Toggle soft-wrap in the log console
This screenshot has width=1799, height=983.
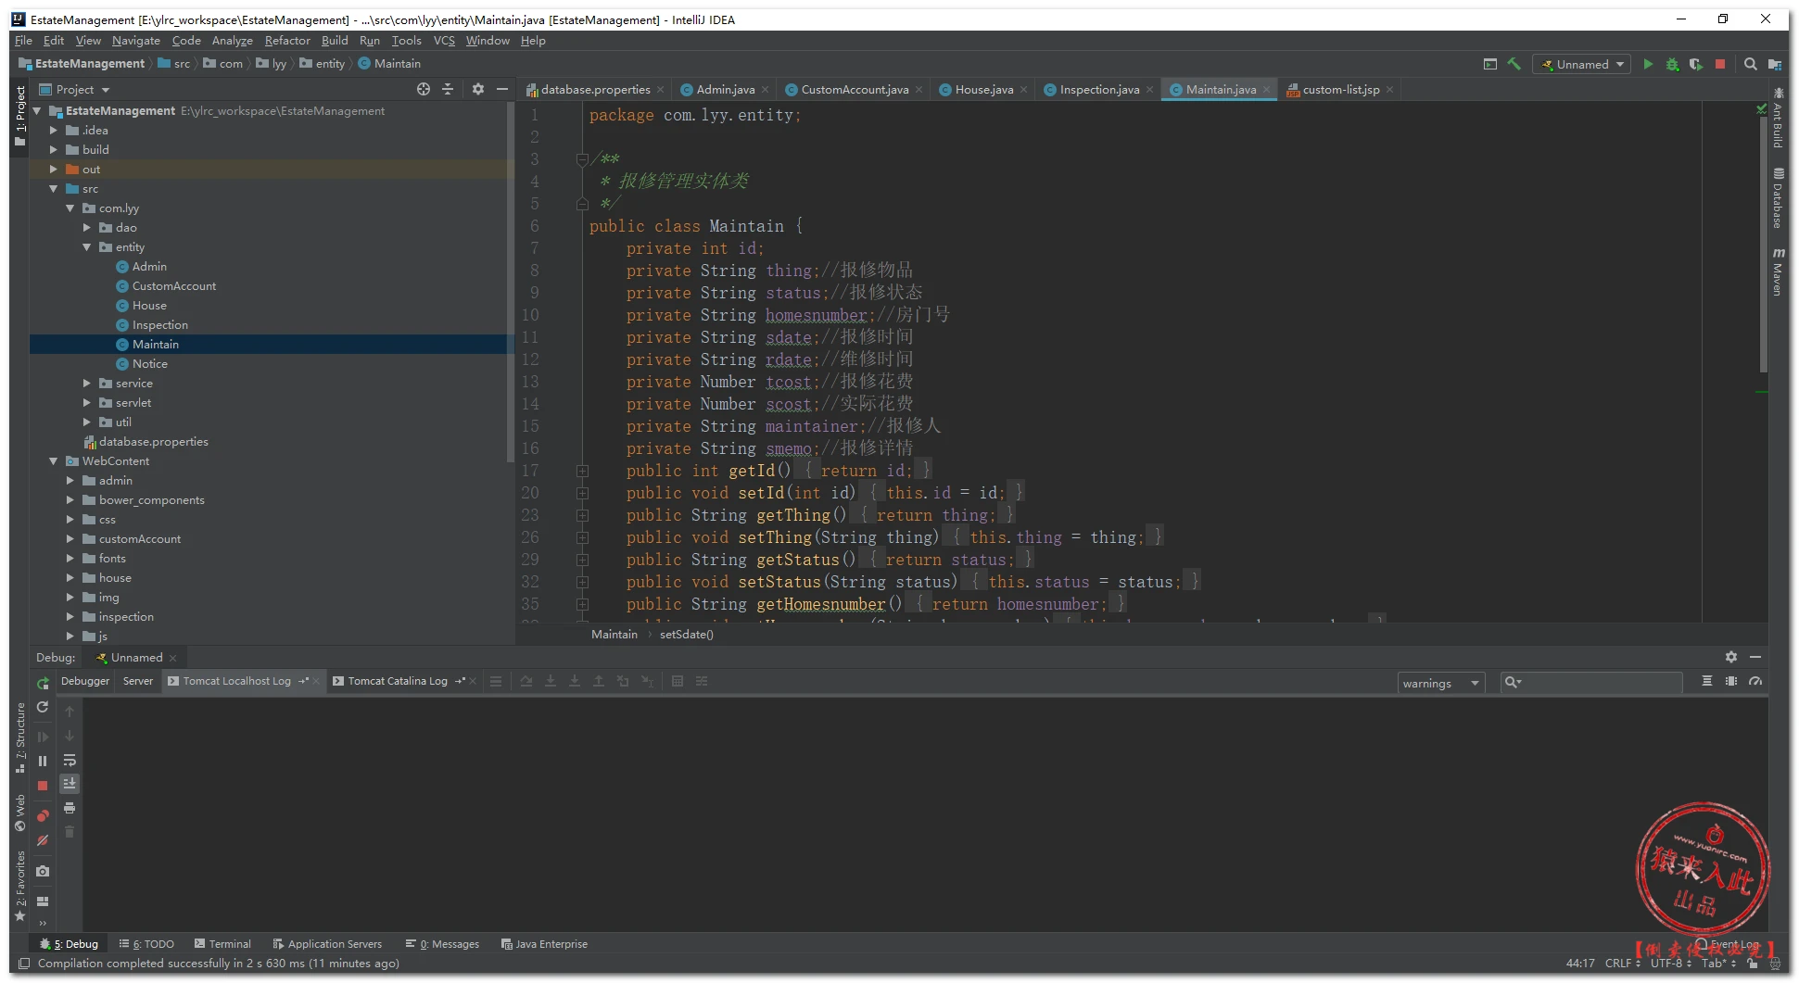70,760
